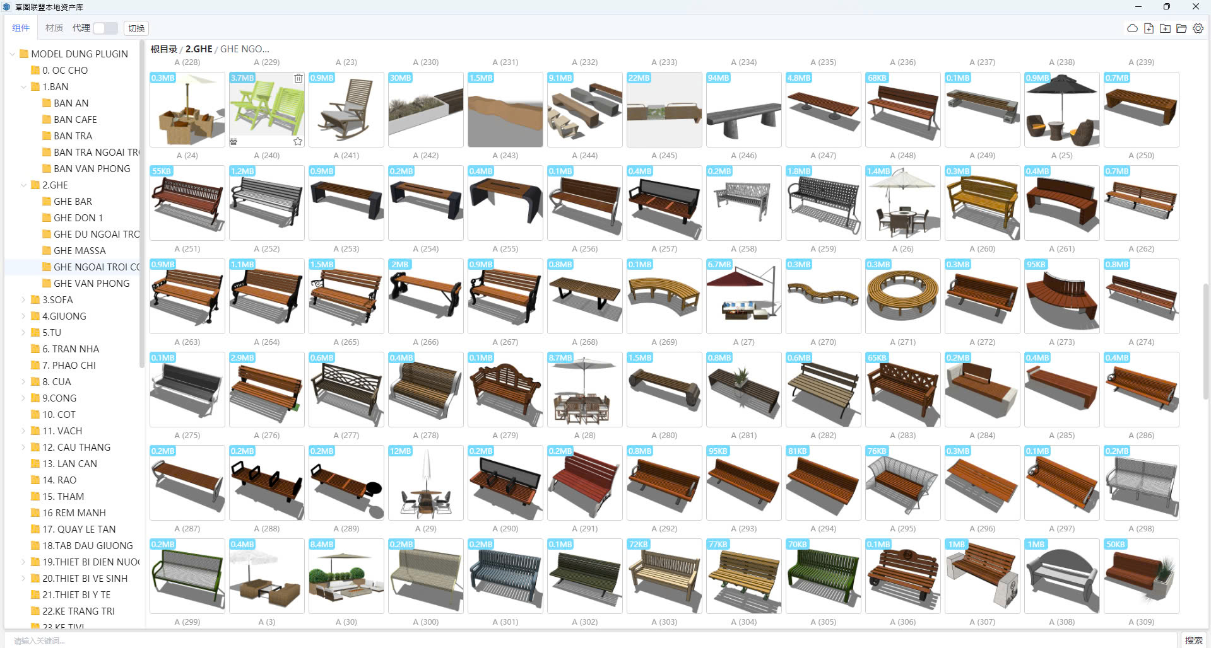The image size is (1211, 648).
Task: Open the cloud library icon
Action: coord(1132,28)
